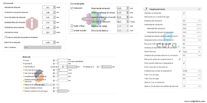Uncheck Habilitar la retracción in Cura

point(184,13)
